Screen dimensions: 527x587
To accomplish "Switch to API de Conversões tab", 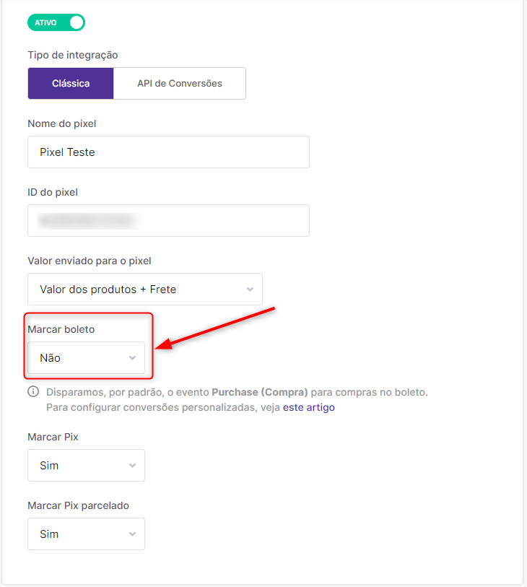I will pyautogui.click(x=179, y=83).
